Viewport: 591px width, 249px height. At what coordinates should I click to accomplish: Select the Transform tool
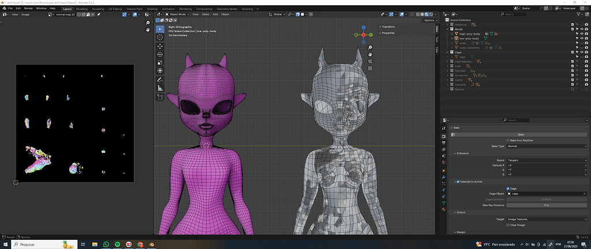point(160,70)
